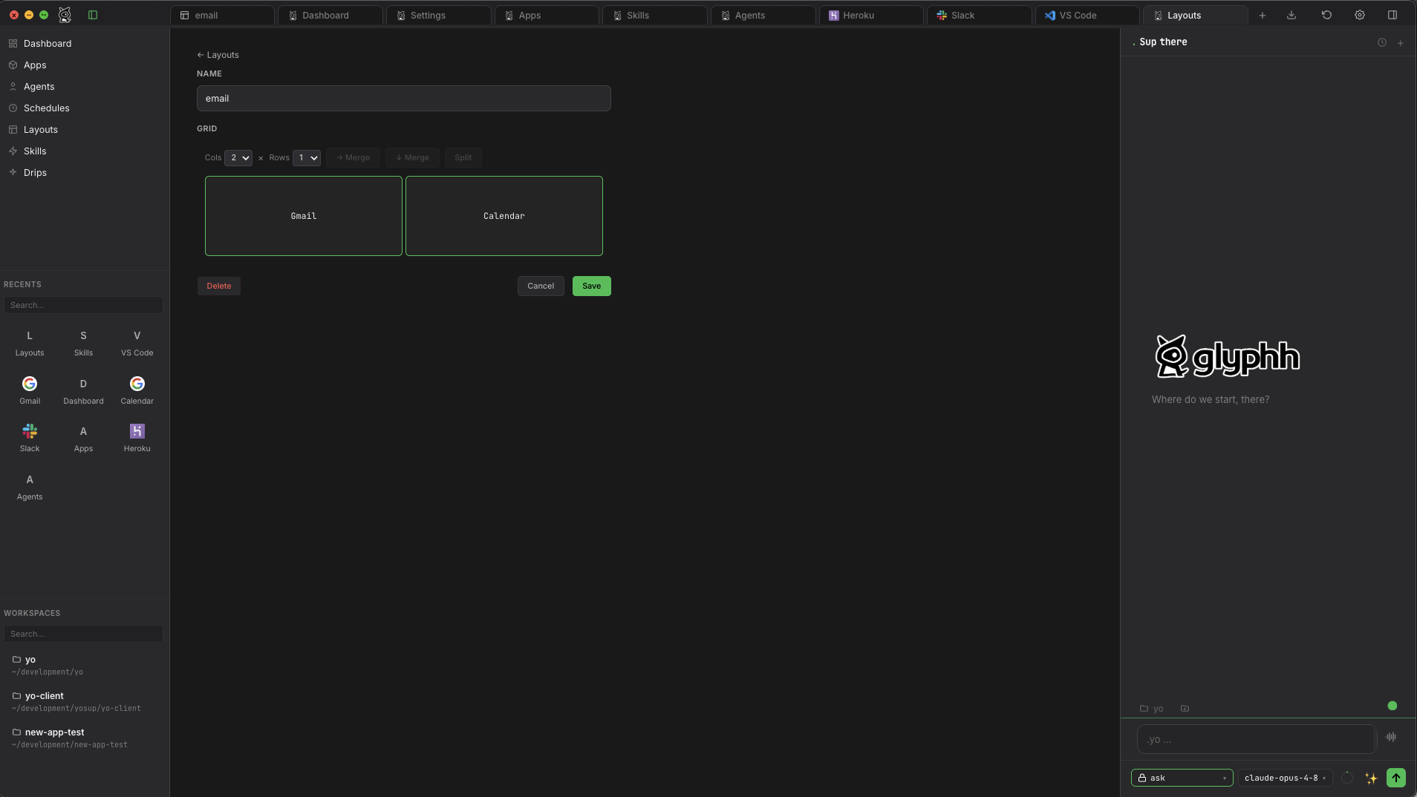Go back via the Layouts link
Screen dimensions: 1417x797
218,55
